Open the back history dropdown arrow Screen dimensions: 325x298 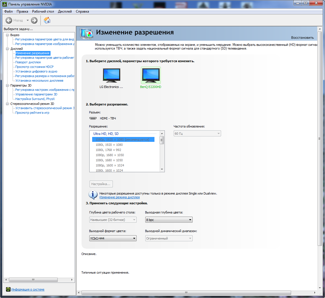(x=28, y=20)
